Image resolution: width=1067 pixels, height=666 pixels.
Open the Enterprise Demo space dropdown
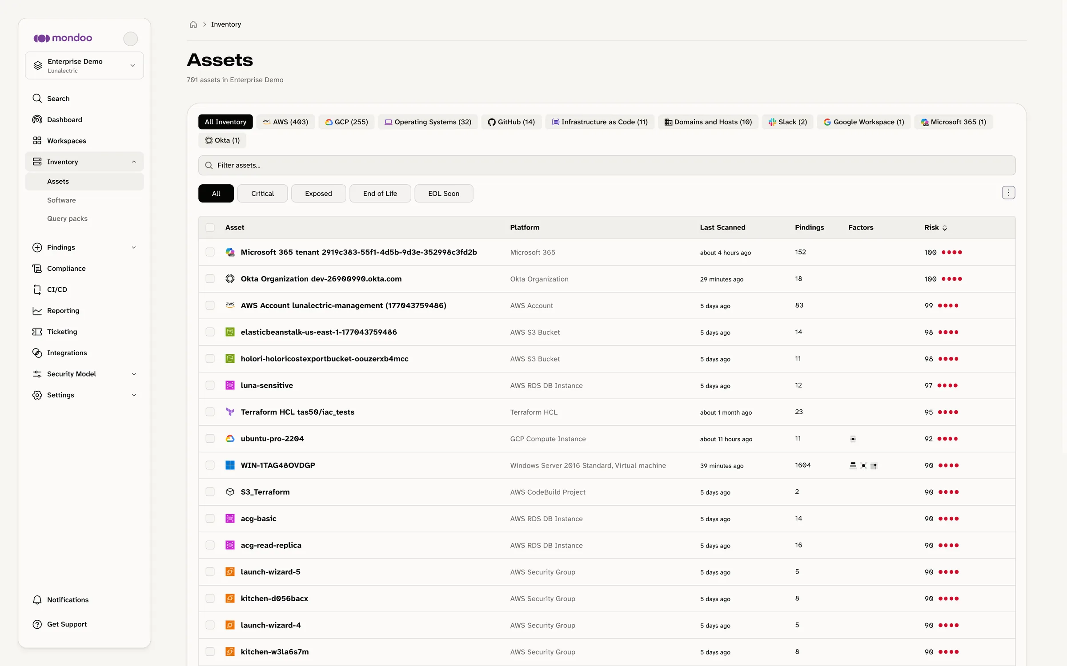click(x=84, y=66)
